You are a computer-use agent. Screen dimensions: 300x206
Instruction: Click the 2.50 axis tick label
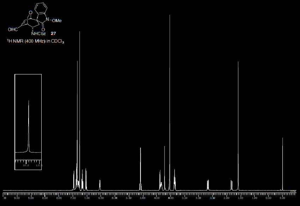click(212, 198)
